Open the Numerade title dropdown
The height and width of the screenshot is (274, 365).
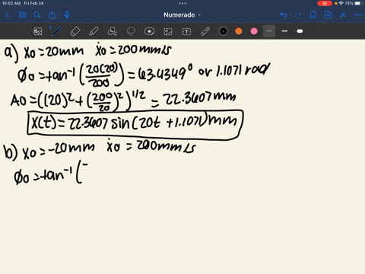182,15
